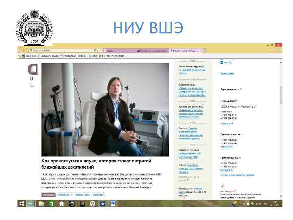Open first announcement link in beige column
Image resolution: width=293 pixels, height=220 pixels.
(x=192, y=70)
